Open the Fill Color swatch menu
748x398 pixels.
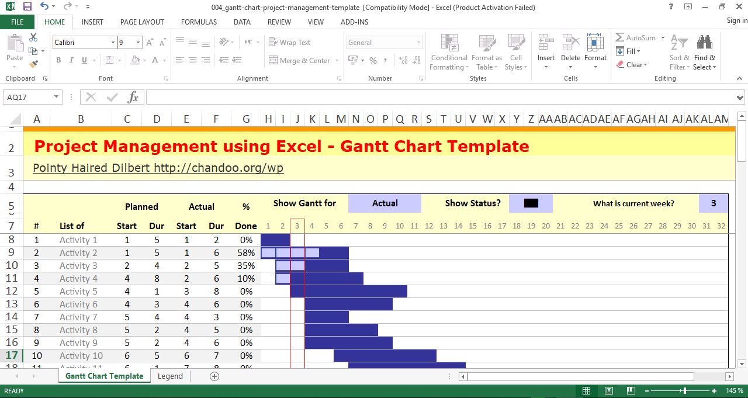(137, 60)
